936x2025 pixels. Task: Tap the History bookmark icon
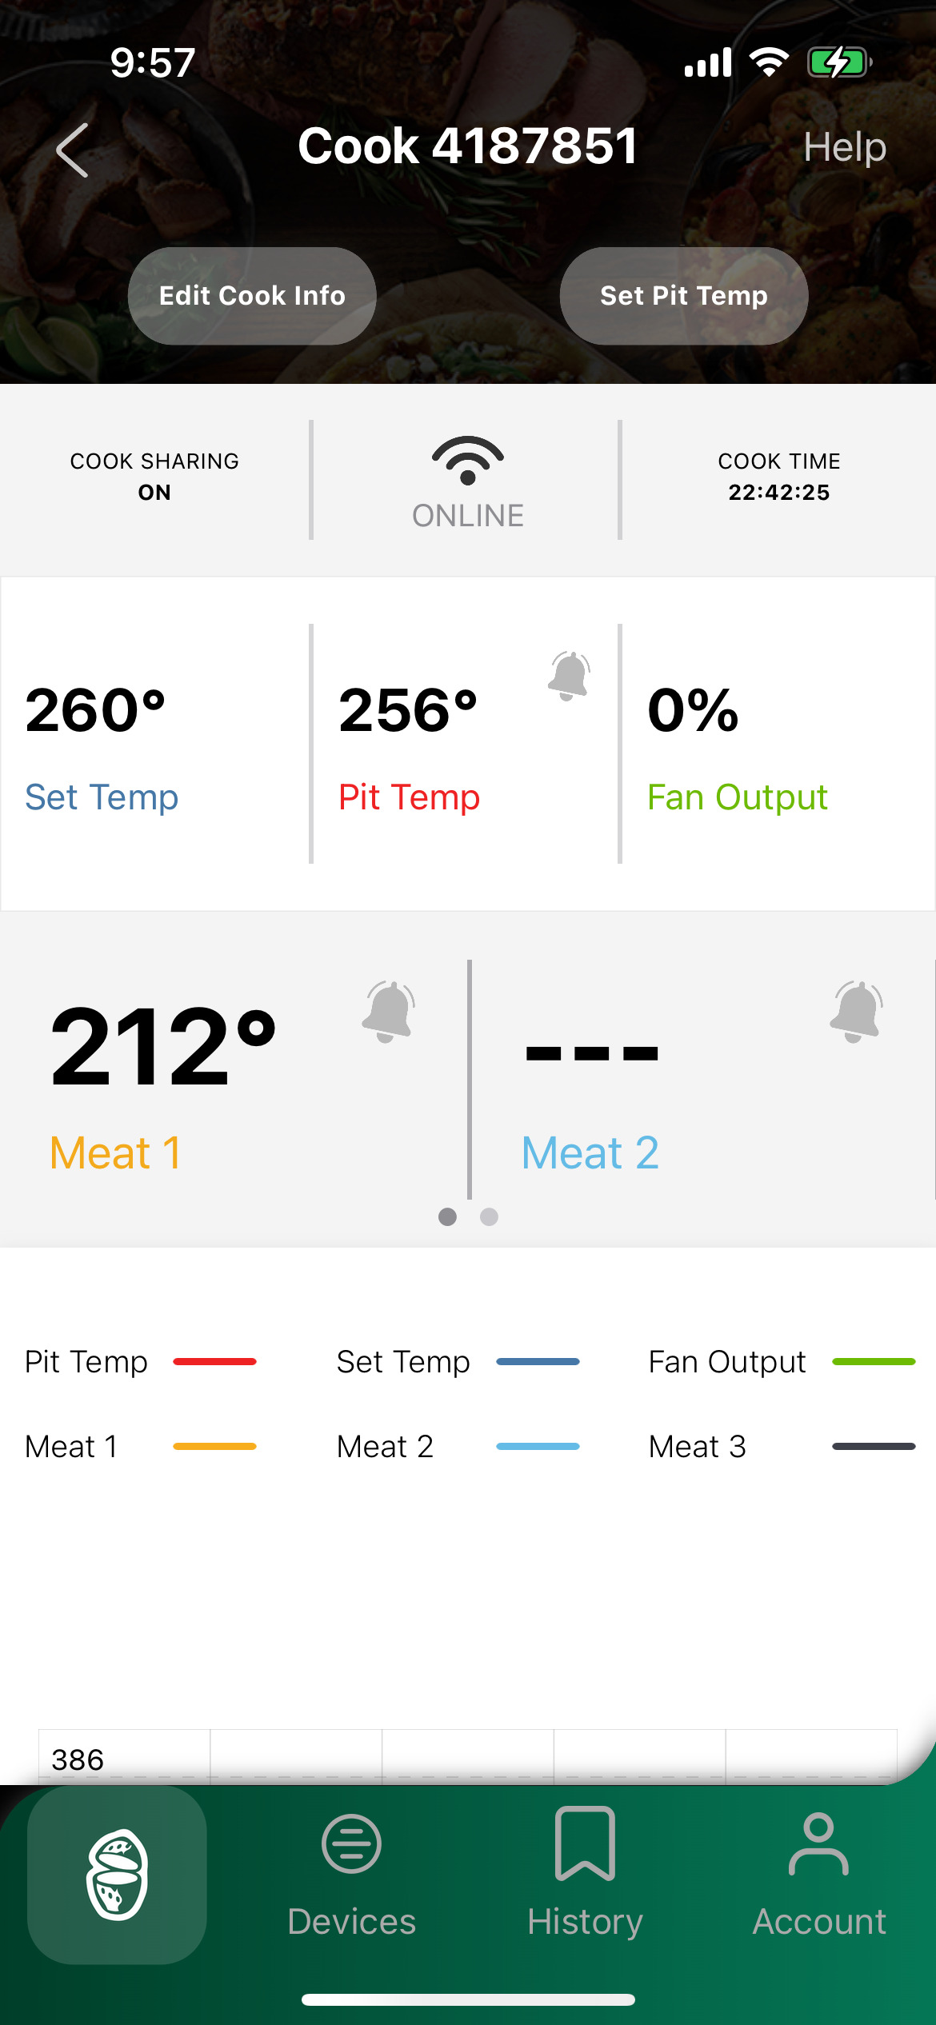click(585, 1844)
